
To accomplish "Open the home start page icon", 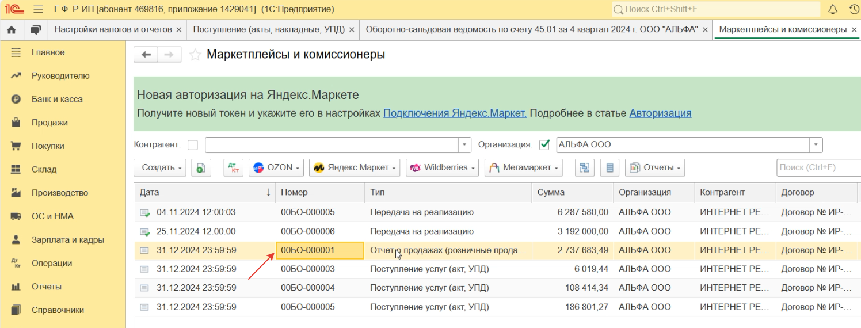I will (12, 29).
